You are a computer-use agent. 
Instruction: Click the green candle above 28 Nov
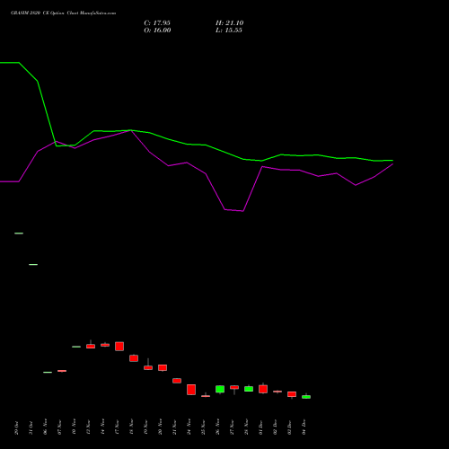coord(249,389)
